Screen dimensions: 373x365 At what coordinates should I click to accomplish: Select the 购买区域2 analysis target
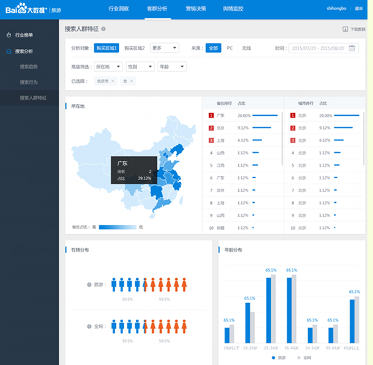click(134, 48)
